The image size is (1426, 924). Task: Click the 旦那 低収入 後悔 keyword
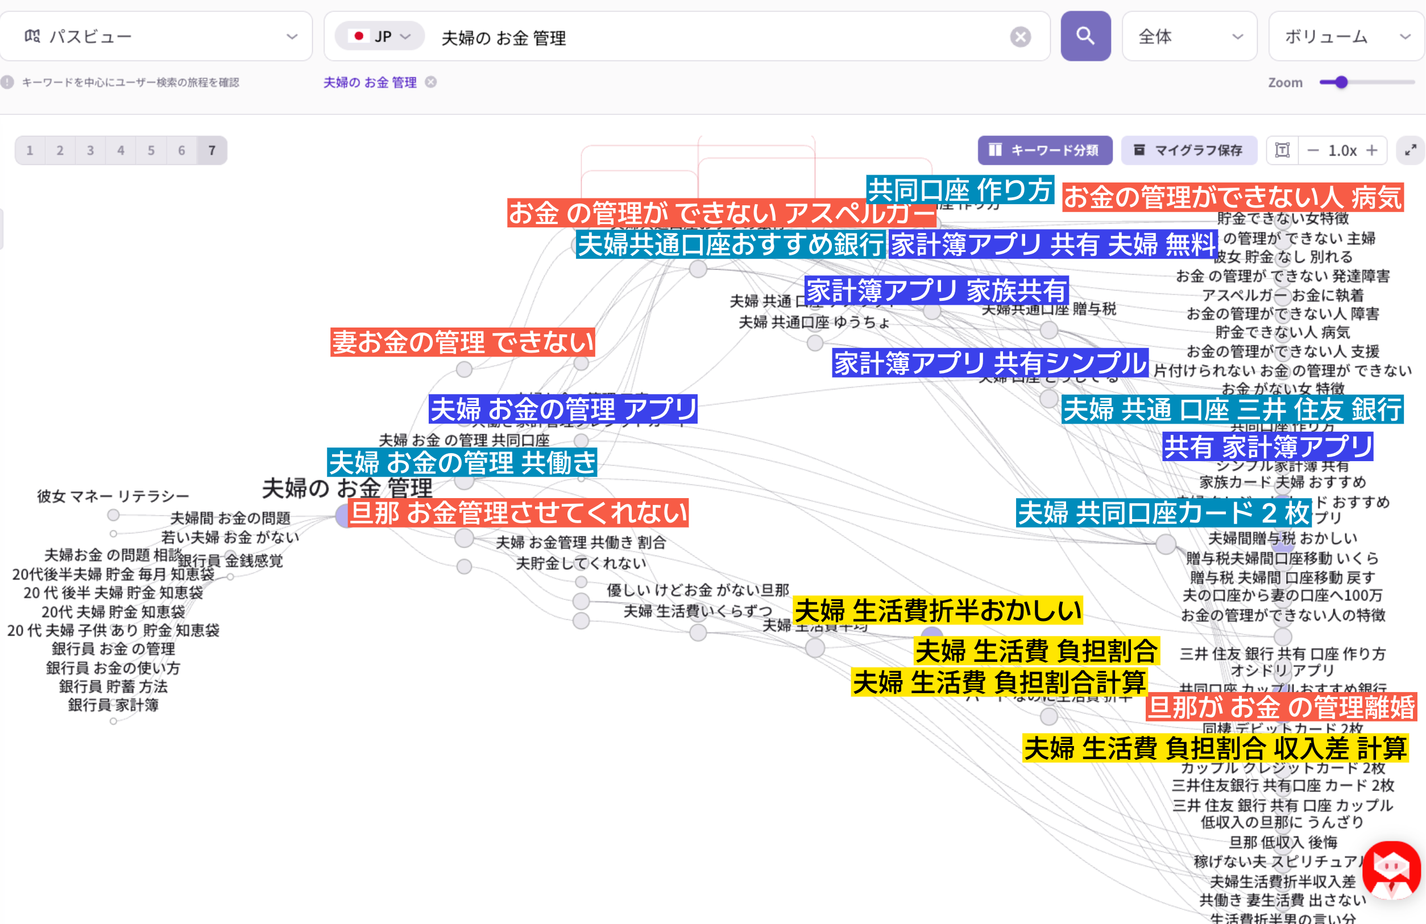click(1283, 842)
